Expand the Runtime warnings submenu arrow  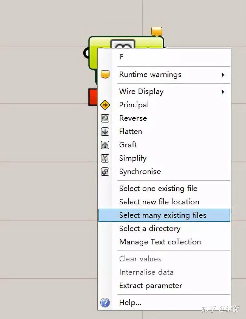[x=223, y=75]
